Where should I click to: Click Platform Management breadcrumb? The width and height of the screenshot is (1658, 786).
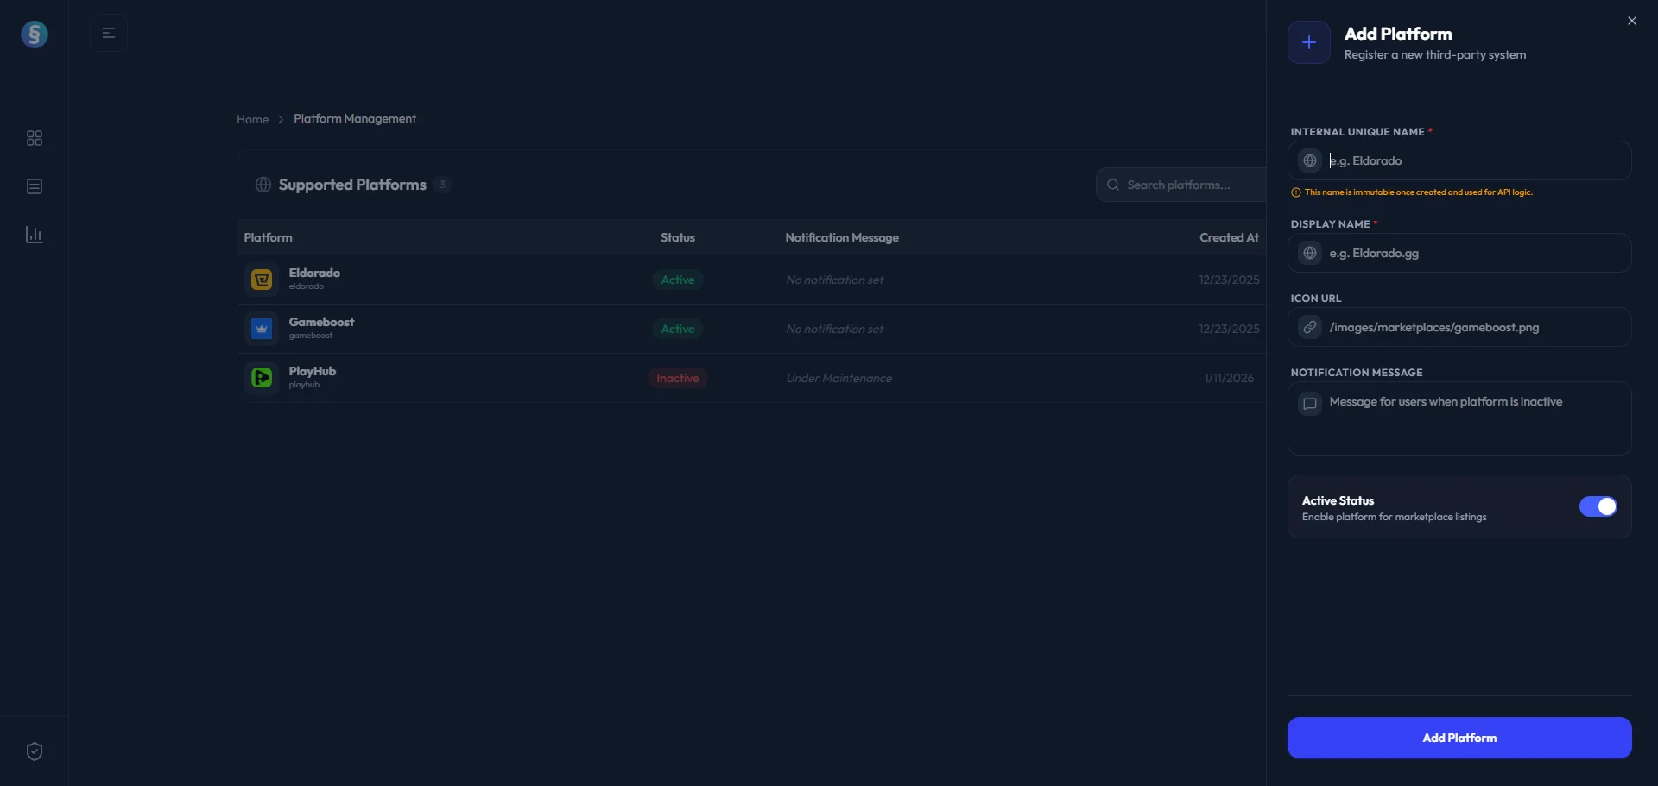(x=354, y=119)
